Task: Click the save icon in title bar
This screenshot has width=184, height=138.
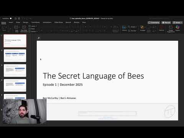Action: 19,18
